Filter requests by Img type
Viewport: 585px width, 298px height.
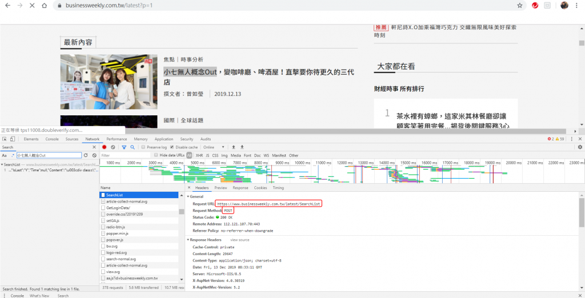224,155
